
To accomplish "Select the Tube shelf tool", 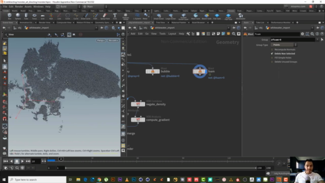I will 26,16.
